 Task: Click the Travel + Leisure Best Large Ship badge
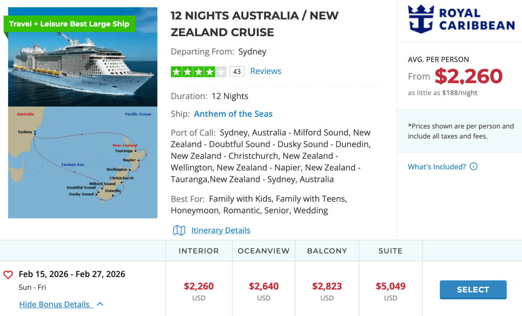[x=69, y=24]
